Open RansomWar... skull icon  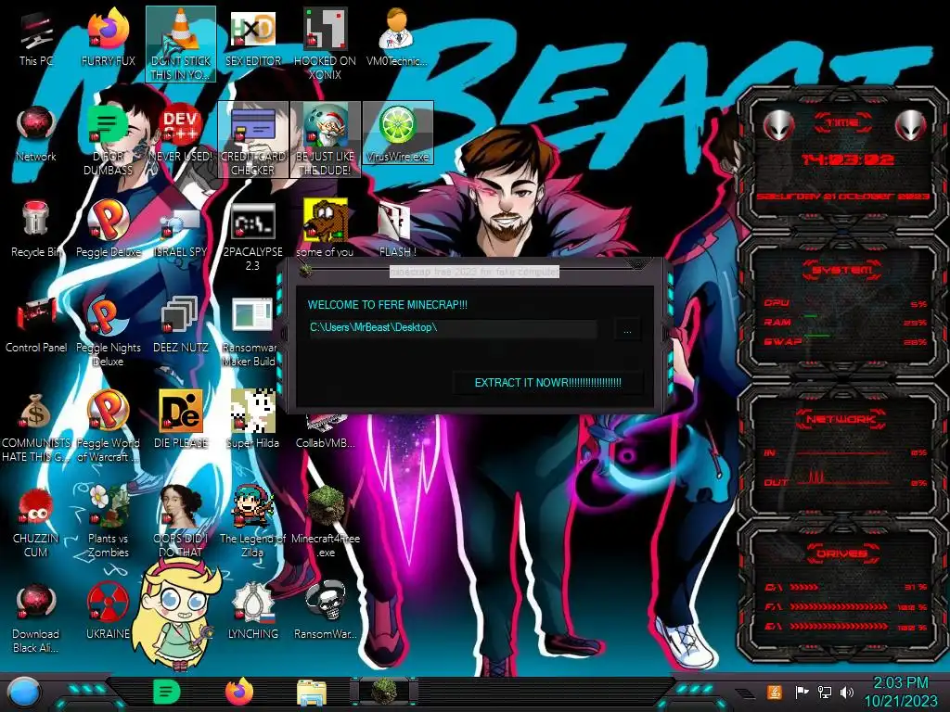coord(325,612)
